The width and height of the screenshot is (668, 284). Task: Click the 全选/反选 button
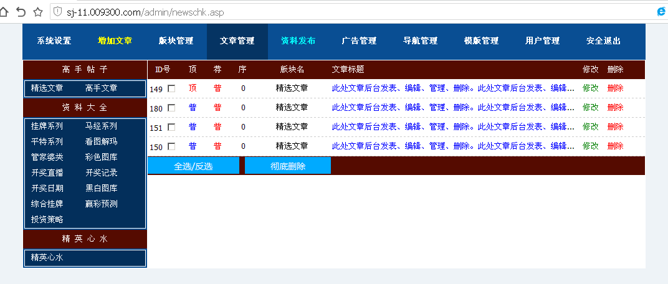click(193, 166)
